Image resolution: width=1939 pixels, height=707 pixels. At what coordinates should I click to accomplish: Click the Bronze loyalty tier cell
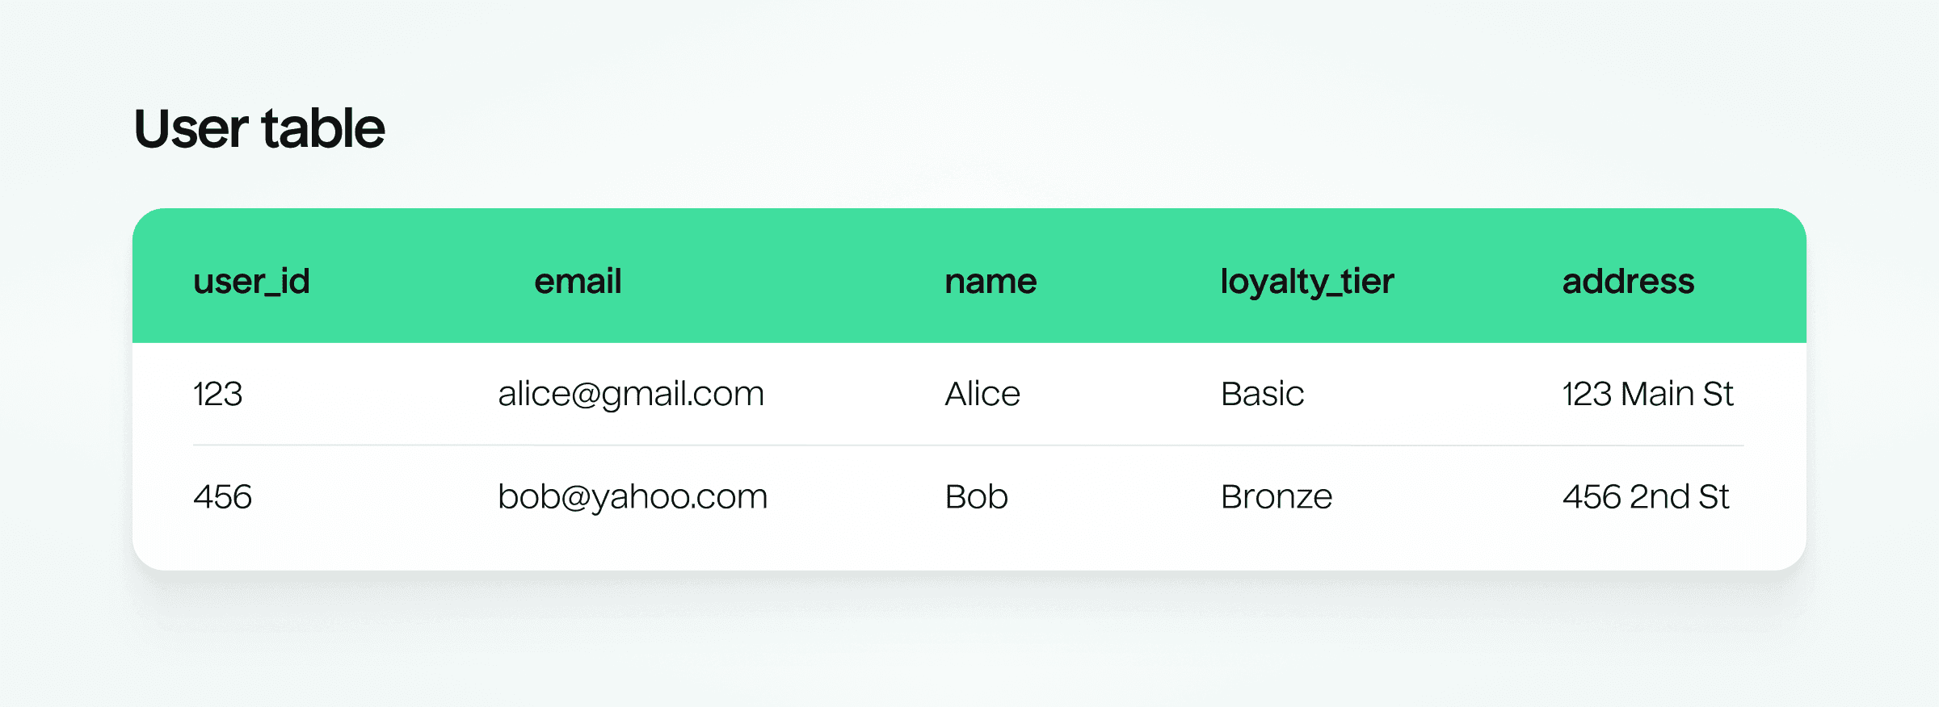[1277, 496]
